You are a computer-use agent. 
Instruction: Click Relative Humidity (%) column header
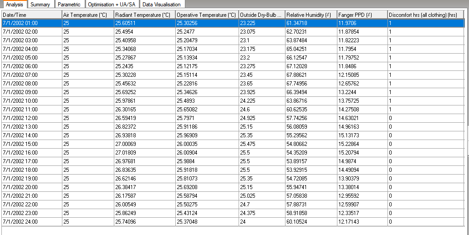(x=311, y=15)
